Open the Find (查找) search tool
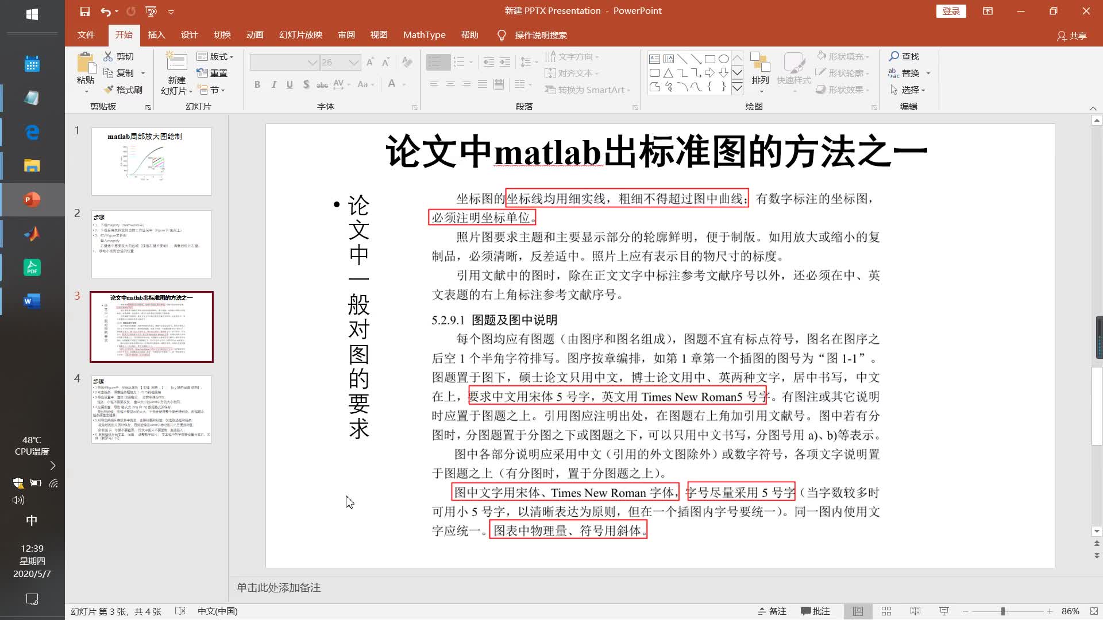 point(904,56)
